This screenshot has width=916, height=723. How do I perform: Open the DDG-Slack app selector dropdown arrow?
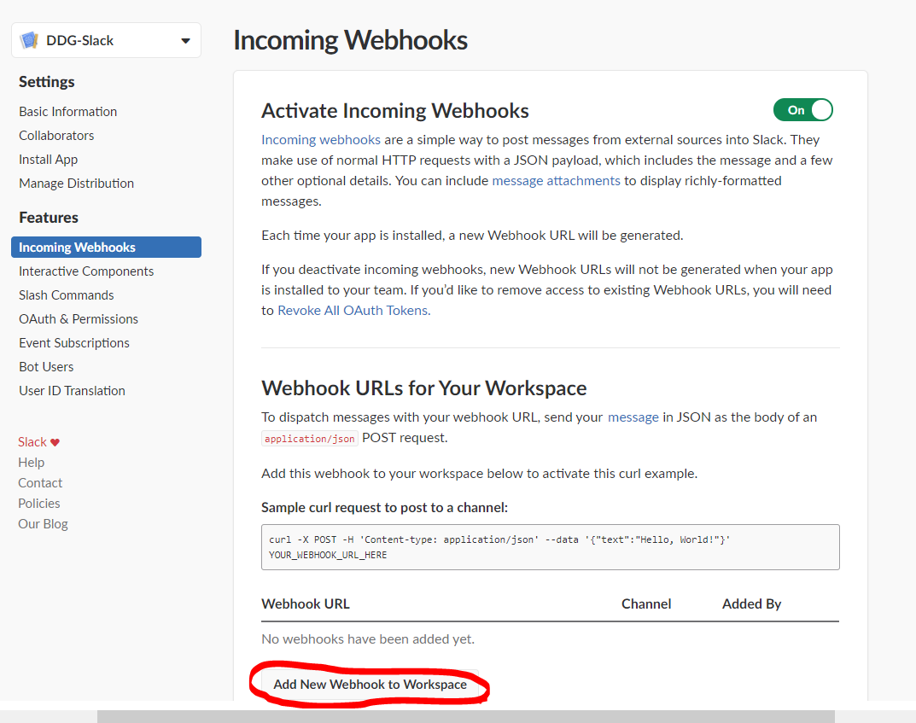pyautogui.click(x=185, y=41)
